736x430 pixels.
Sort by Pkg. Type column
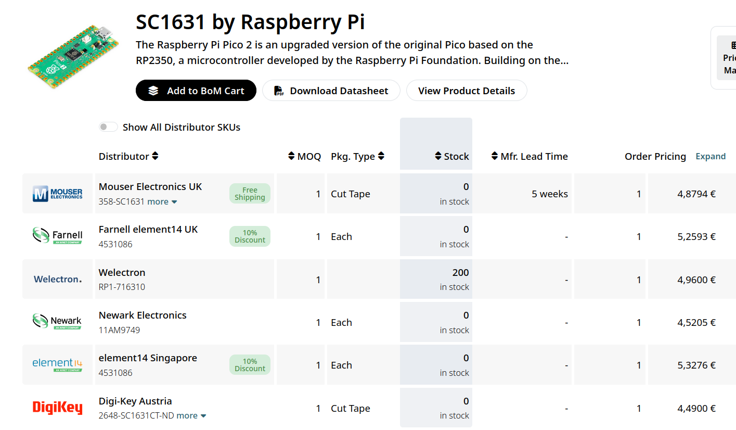[x=357, y=156]
